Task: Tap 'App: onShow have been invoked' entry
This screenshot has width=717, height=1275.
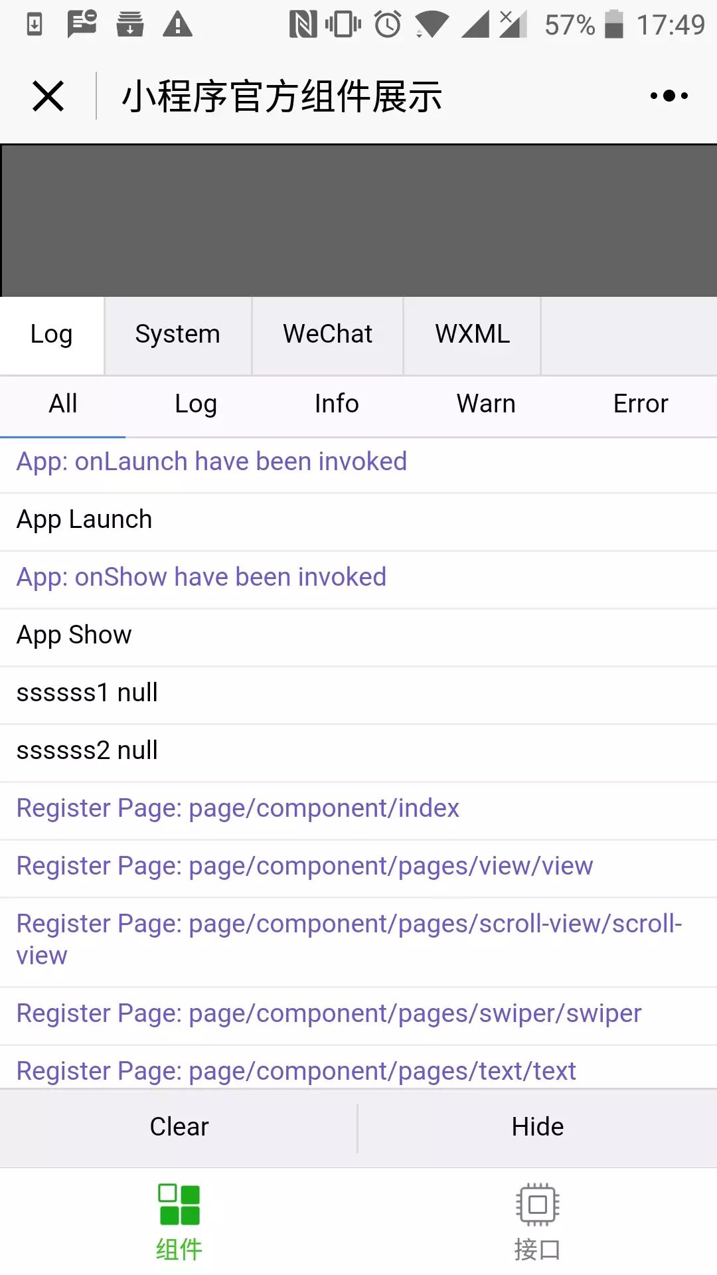Action: click(x=358, y=578)
